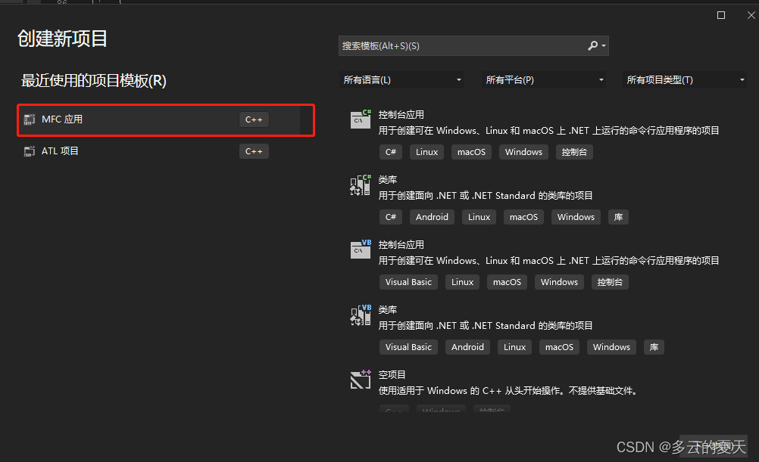The width and height of the screenshot is (759, 462).
Task: Click Android tag under VB 类库
Action: 467,347
